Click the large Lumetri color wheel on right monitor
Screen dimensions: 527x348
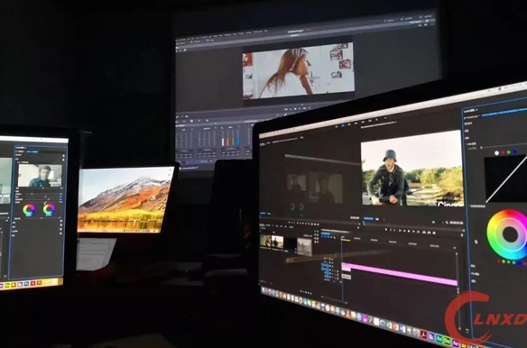(507, 234)
